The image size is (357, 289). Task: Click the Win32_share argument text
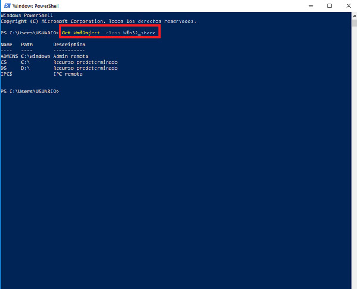(x=139, y=33)
